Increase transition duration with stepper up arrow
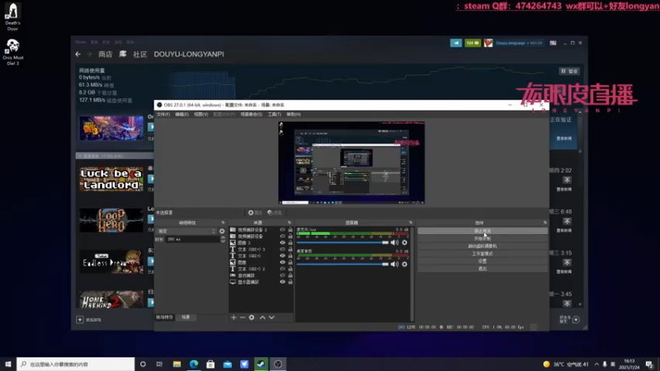This screenshot has height=371, width=660. 223,237
